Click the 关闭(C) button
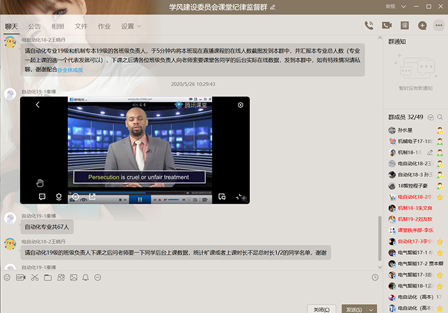The width and height of the screenshot is (448, 313). click(x=321, y=309)
